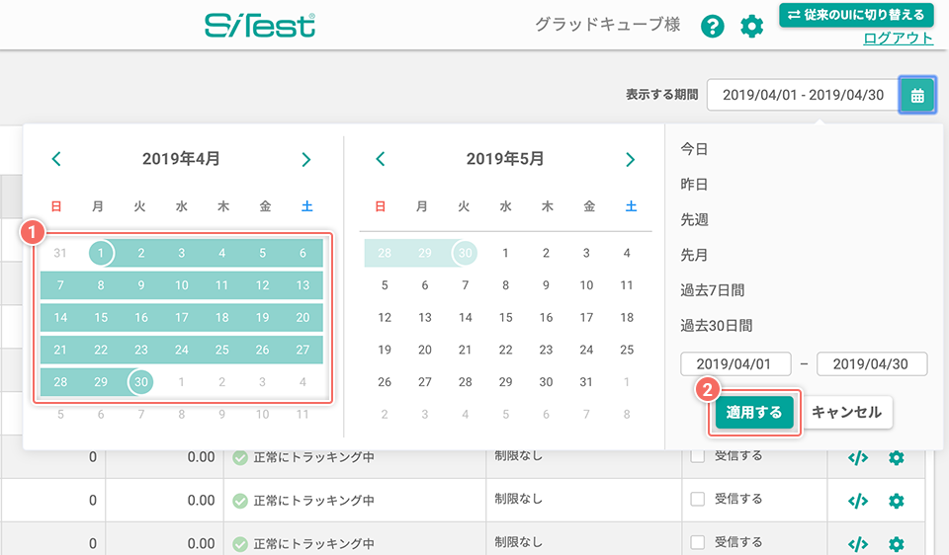Check the 受信する checkbox in bottom row
Image resolution: width=949 pixels, height=555 pixels.
coord(698,542)
